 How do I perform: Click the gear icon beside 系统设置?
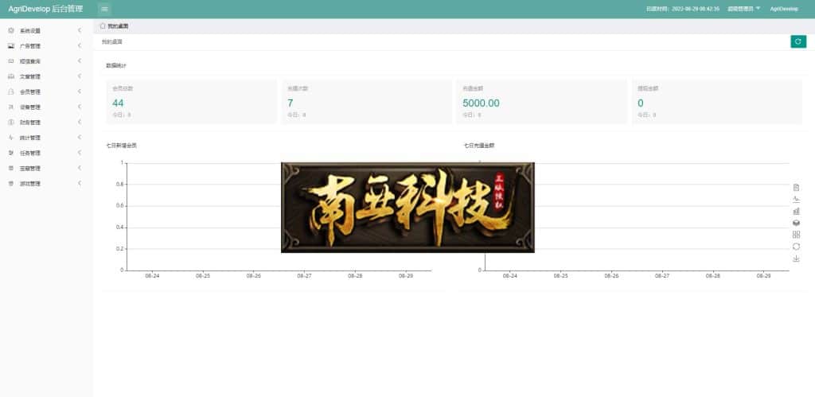click(11, 31)
